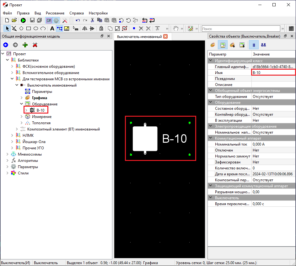Click the scissors cut icon
The image size is (296, 266).
(92, 20)
